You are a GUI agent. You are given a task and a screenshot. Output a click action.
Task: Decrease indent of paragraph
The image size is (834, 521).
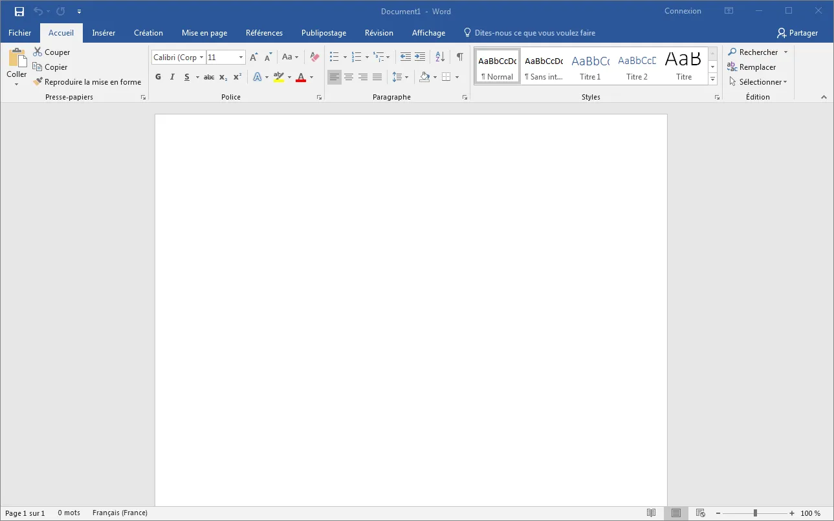406,57
